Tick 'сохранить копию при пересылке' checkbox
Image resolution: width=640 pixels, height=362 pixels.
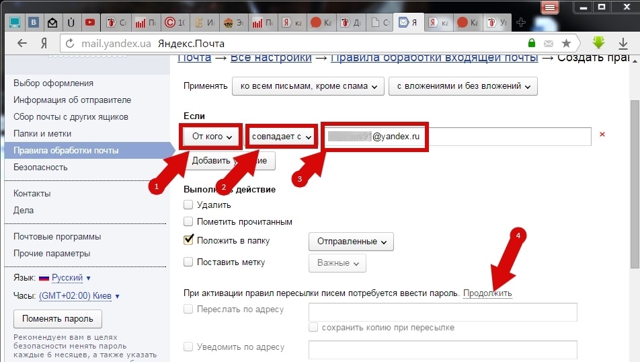point(313,327)
